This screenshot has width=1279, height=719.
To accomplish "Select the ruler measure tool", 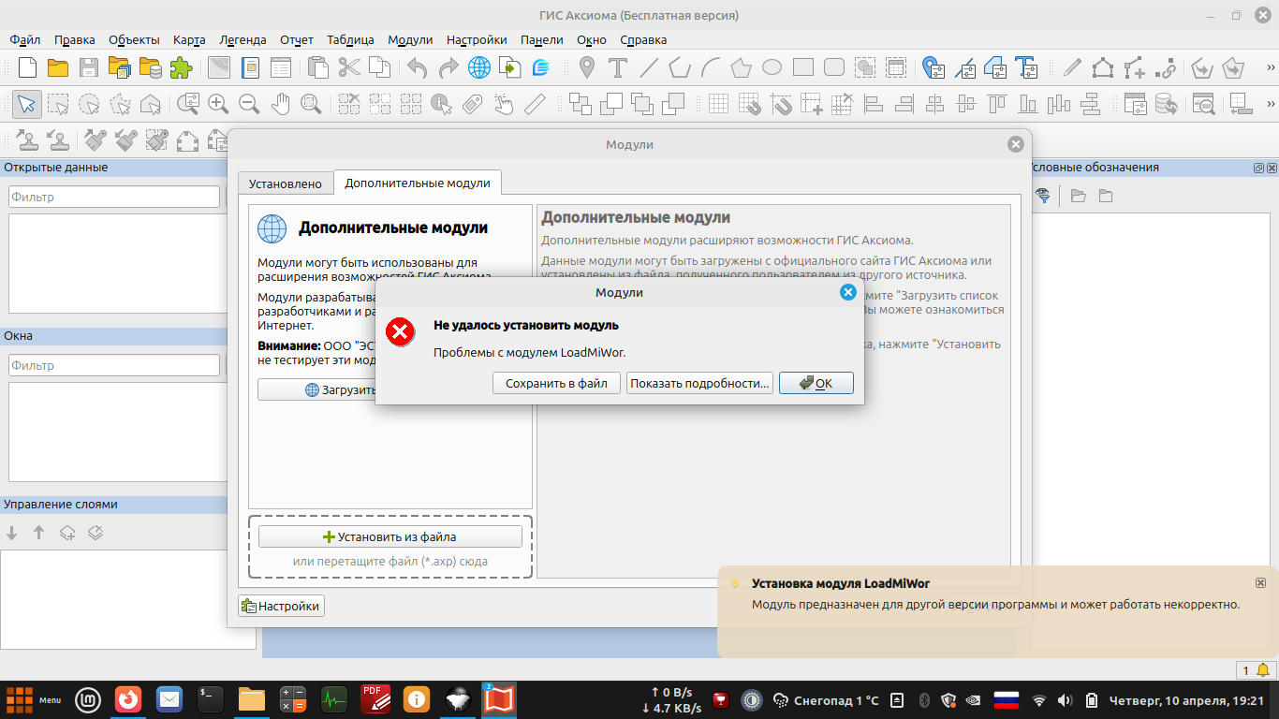I will (x=535, y=104).
